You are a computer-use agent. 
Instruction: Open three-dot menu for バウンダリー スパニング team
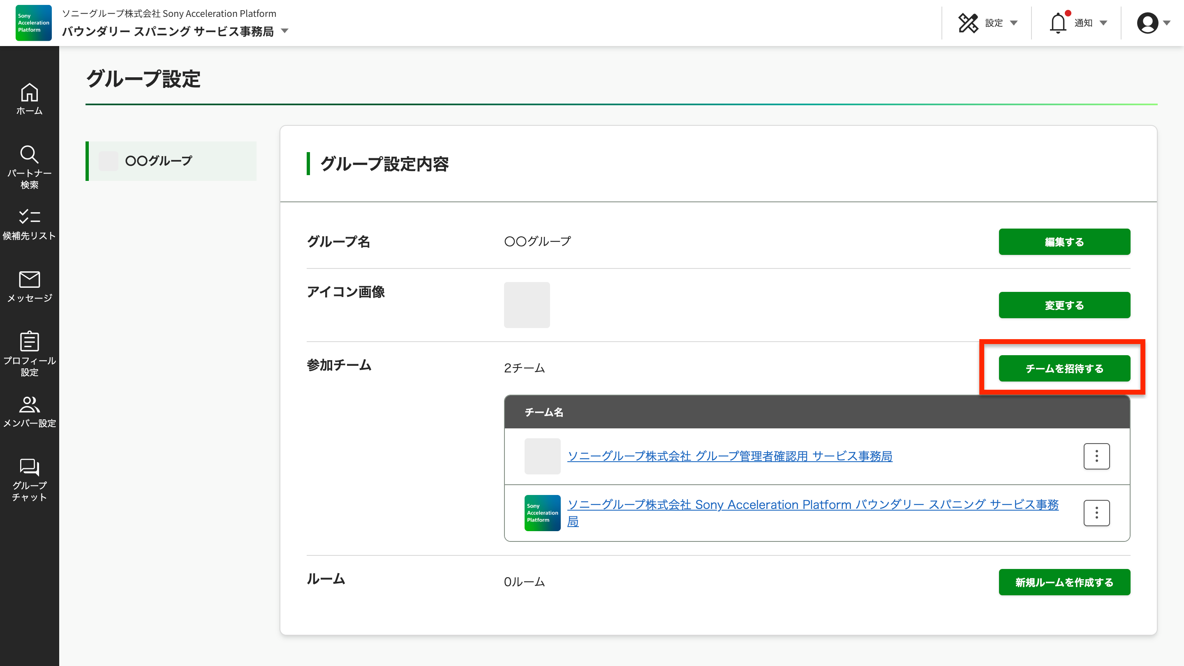1096,513
